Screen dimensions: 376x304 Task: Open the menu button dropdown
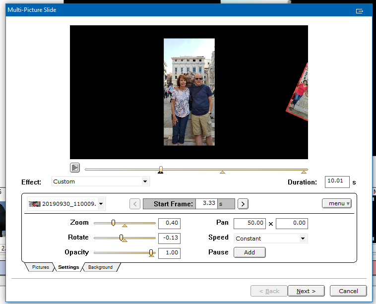(337, 203)
